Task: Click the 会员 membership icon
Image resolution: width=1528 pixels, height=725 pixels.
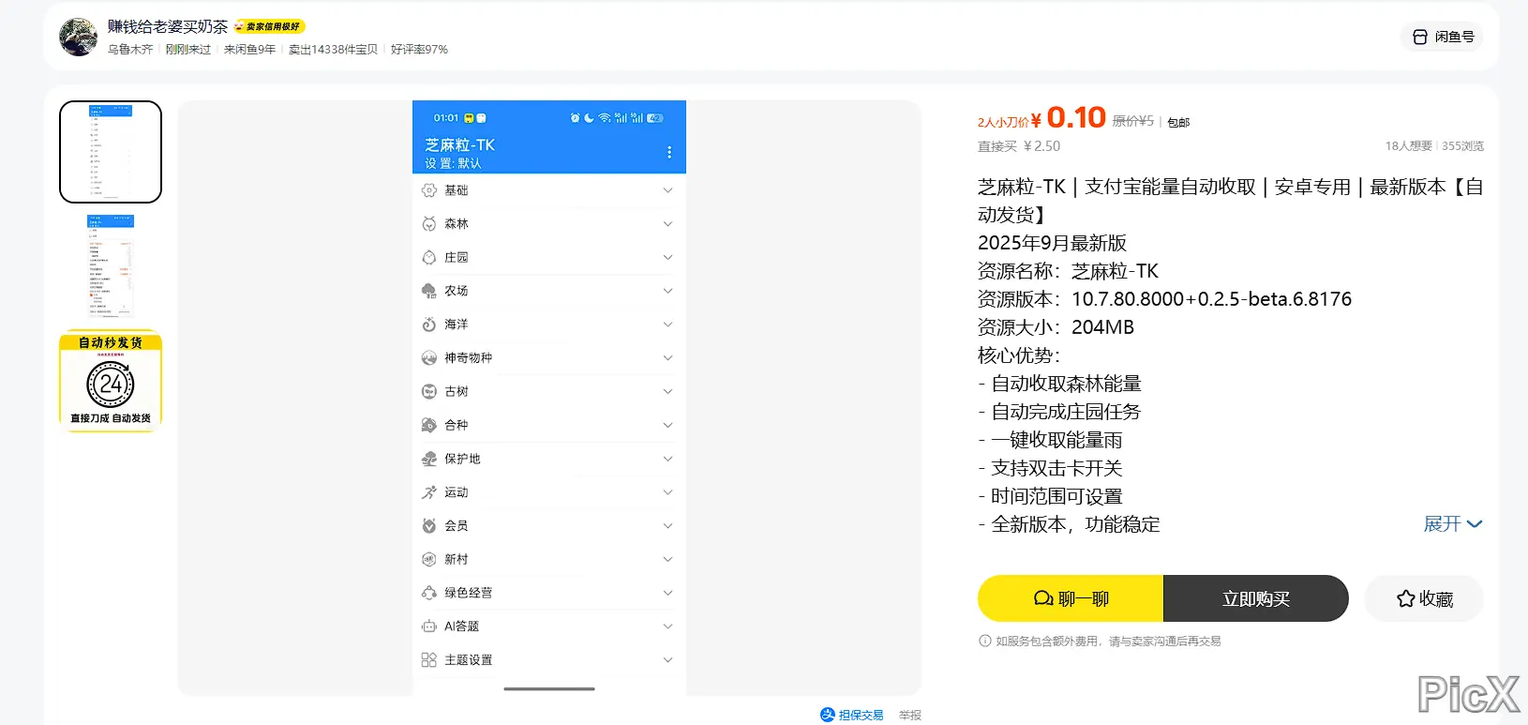Action: coord(429,526)
